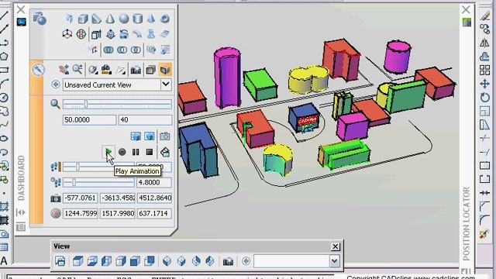Click target position Z field 637.1714
Screen dimensions: 496x279
coord(154,214)
